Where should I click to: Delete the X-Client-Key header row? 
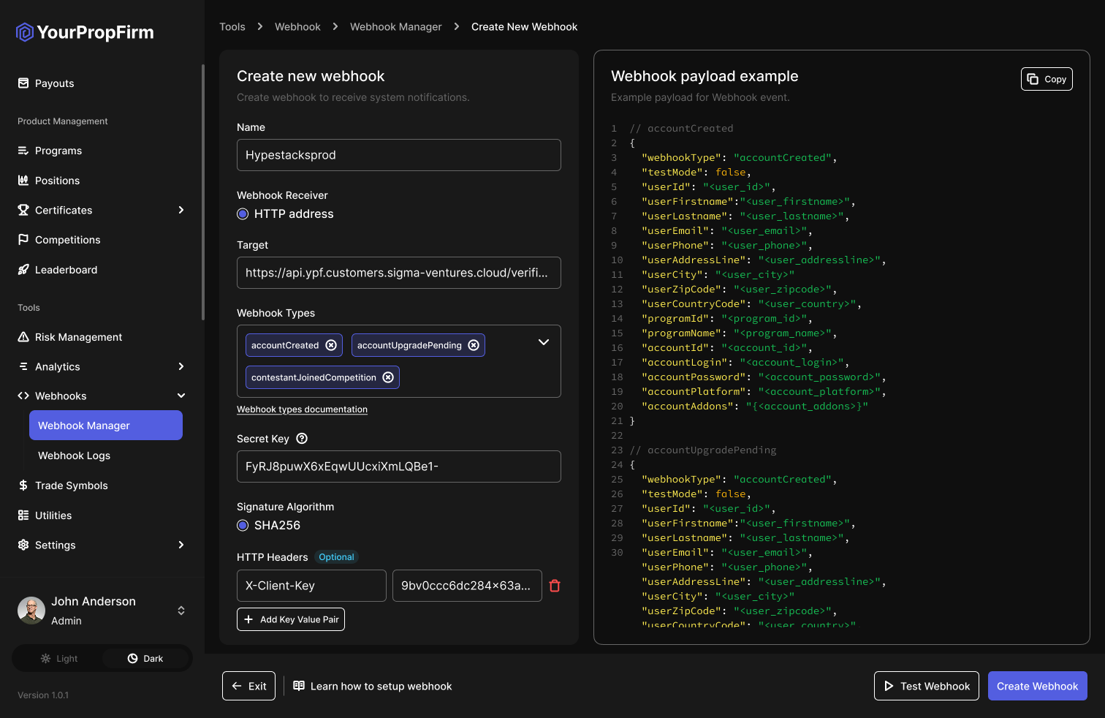(x=555, y=586)
